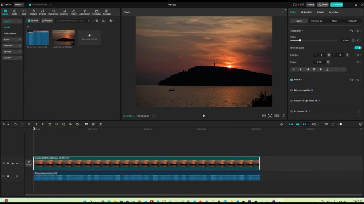This screenshot has width=364, height=204.
Task: Select the Mask sub-tab
Action: tap(334, 21)
